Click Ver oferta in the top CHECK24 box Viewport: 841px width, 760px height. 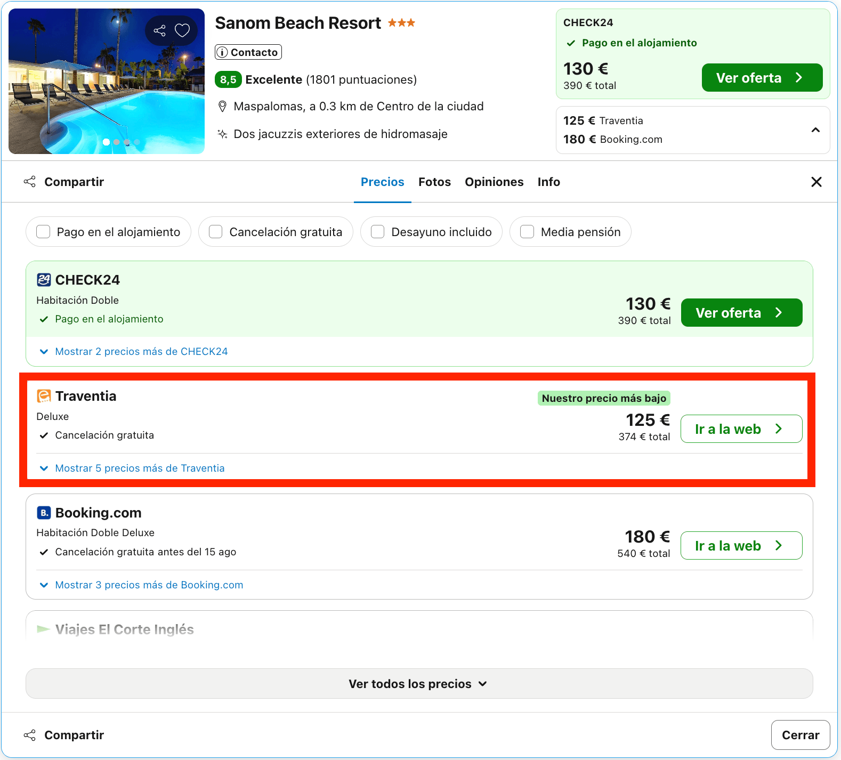762,78
